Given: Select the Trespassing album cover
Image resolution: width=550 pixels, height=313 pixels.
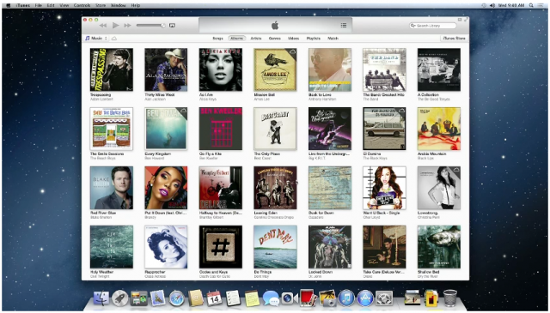Looking at the screenshot, I should (x=111, y=69).
